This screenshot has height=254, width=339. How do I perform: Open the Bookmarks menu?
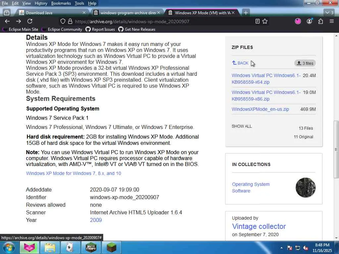[x=61, y=3]
